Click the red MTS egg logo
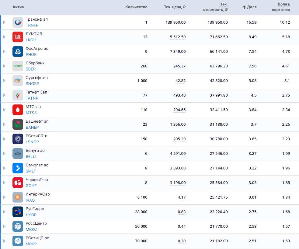This screenshot has width=299, height=249. [18, 110]
